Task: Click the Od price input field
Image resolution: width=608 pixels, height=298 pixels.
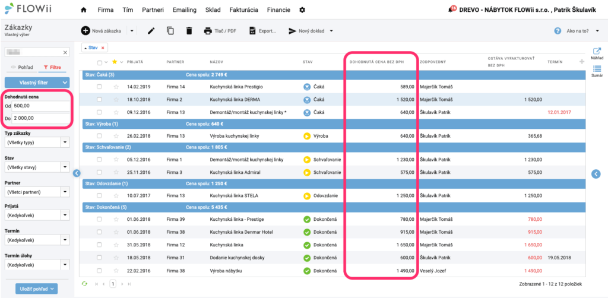Action: 41,106
